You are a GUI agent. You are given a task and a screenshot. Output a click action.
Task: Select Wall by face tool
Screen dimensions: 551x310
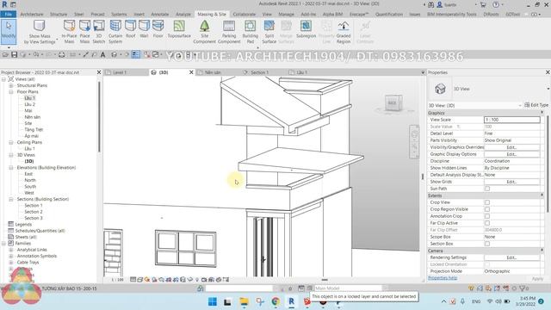click(x=144, y=29)
